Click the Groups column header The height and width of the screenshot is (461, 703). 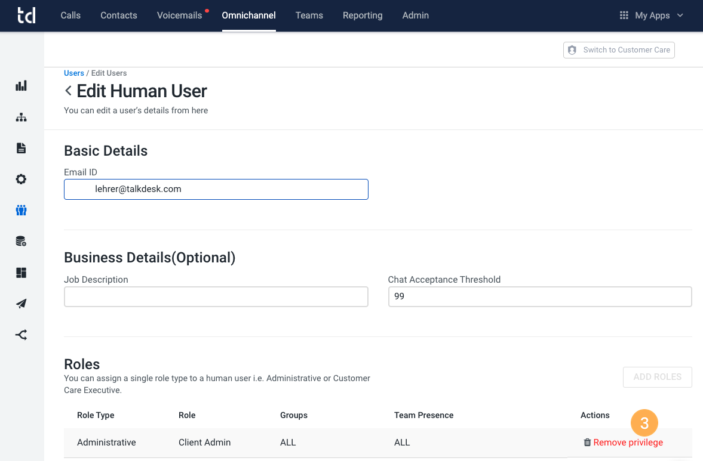(x=294, y=415)
